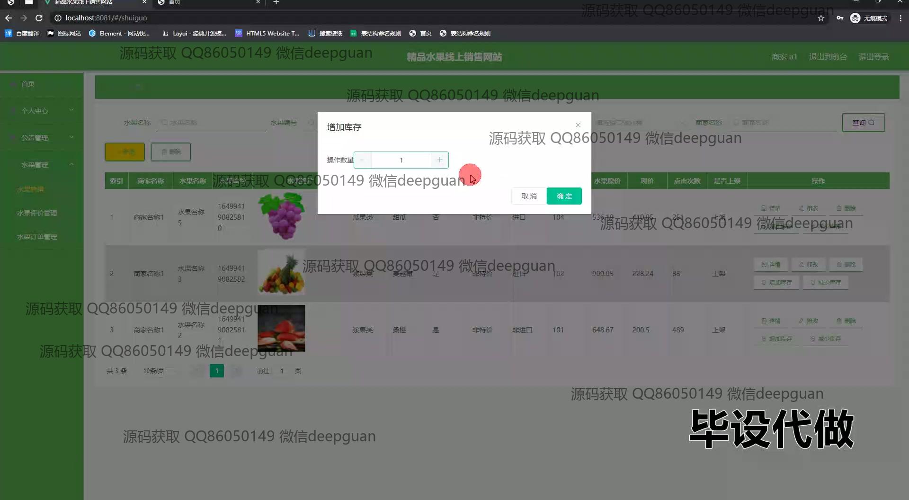Click 删除 for row 2
Viewport: 909px width, 500px height.
(x=846, y=265)
